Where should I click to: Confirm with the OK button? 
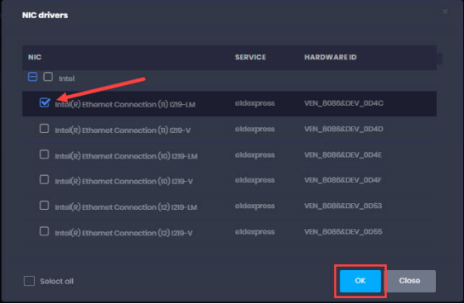[360, 281]
